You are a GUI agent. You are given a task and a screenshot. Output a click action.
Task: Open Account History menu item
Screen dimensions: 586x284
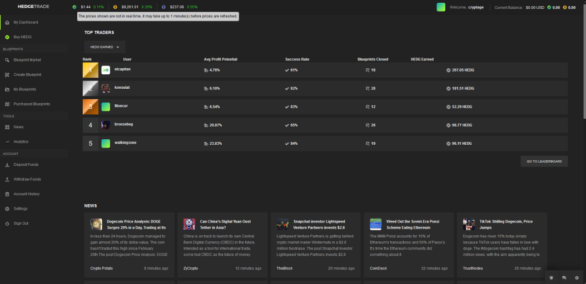click(x=27, y=194)
